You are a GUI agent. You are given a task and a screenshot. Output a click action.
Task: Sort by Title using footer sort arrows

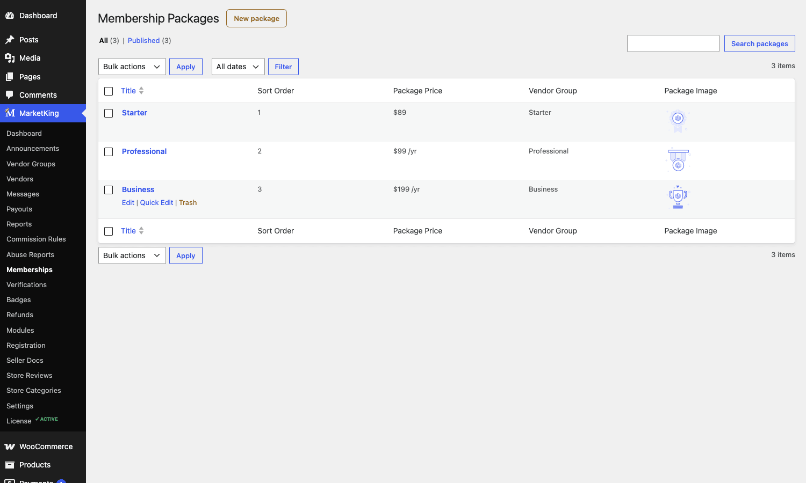tap(141, 231)
